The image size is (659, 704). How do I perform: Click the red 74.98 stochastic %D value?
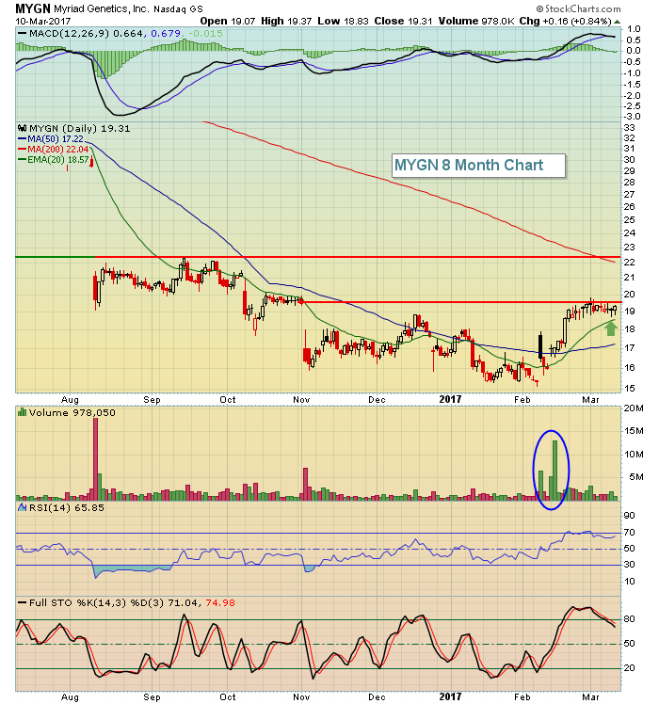pos(220,602)
